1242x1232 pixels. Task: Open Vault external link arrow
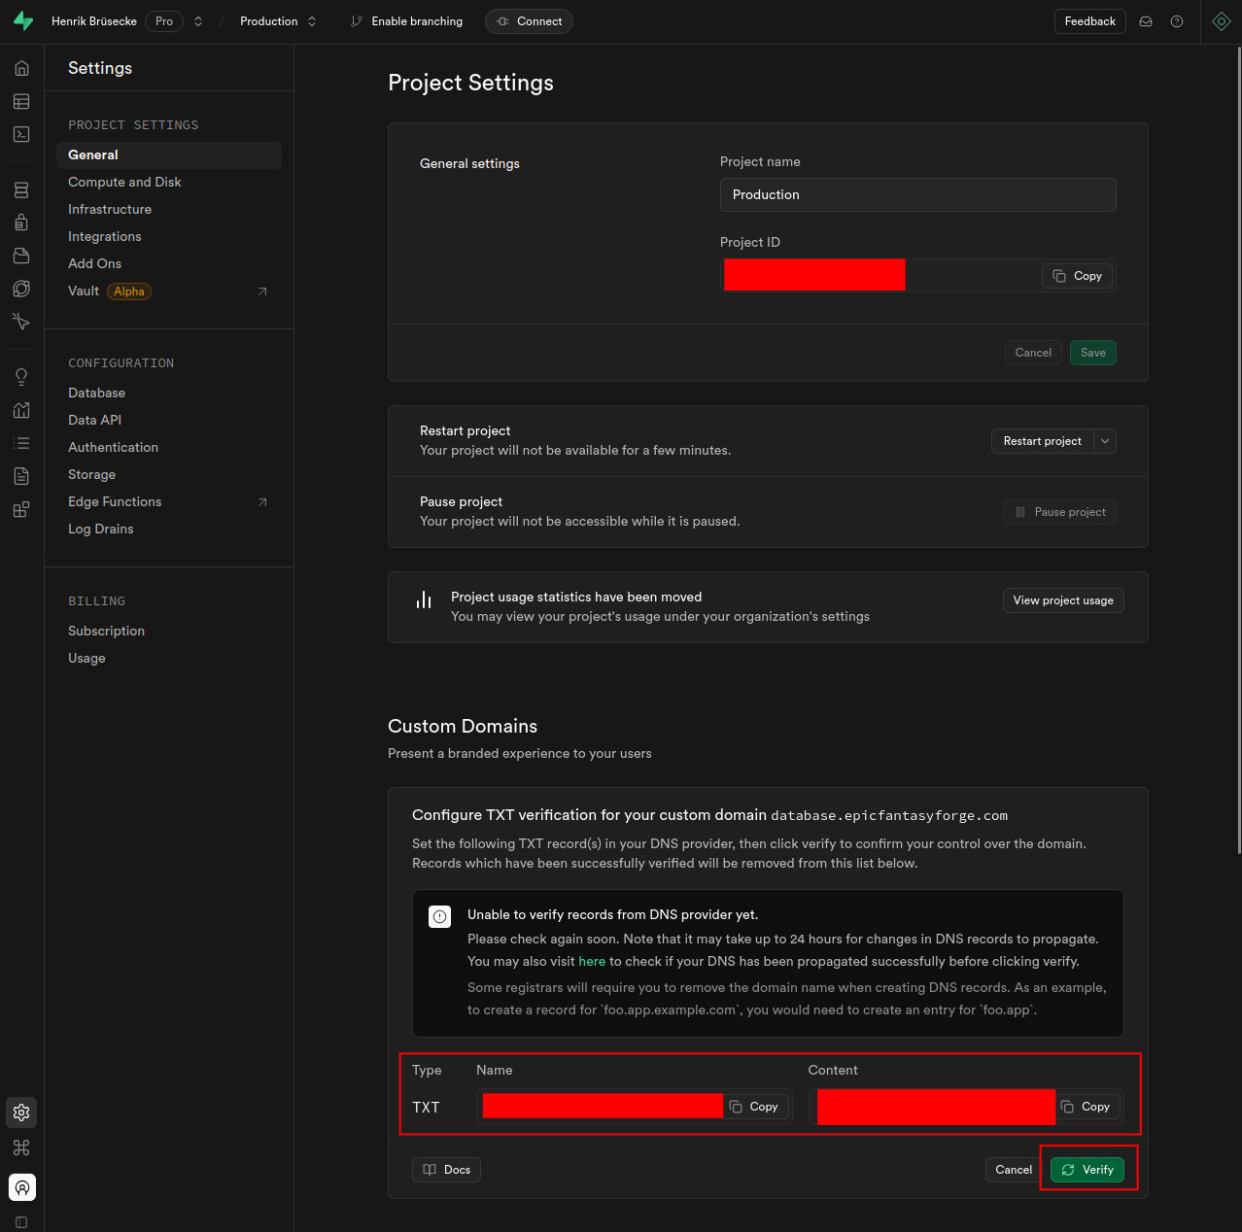click(x=262, y=291)
